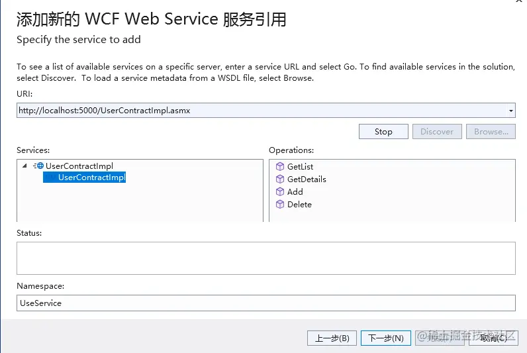Open the URI dropdown arrow
527x353 pixels.
click(x=511, y=111)
